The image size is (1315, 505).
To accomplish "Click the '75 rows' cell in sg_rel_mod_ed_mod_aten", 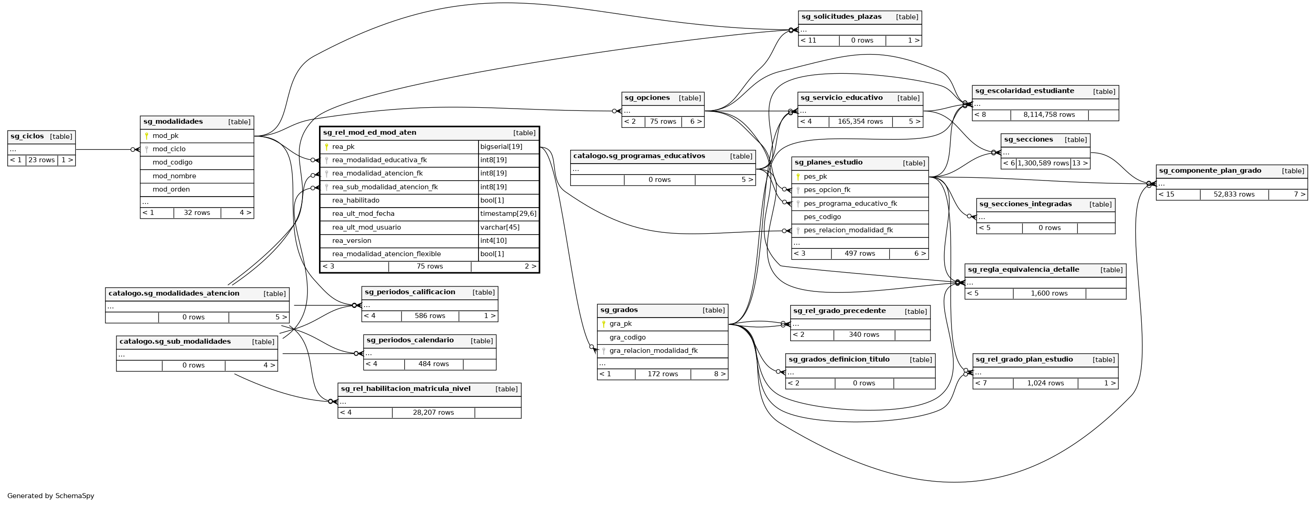I will 429,266.
